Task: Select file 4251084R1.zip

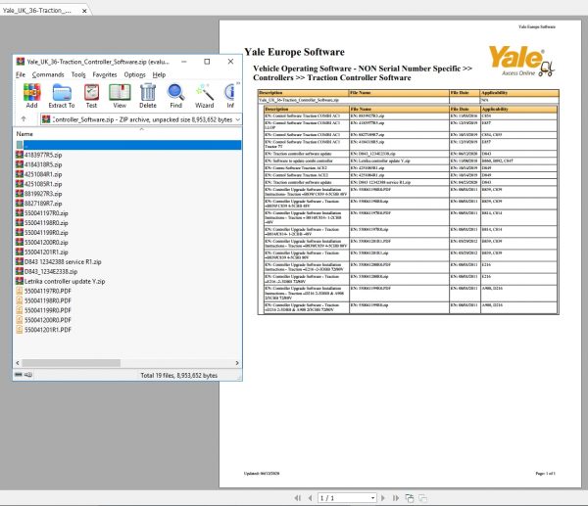Action: 39,174
